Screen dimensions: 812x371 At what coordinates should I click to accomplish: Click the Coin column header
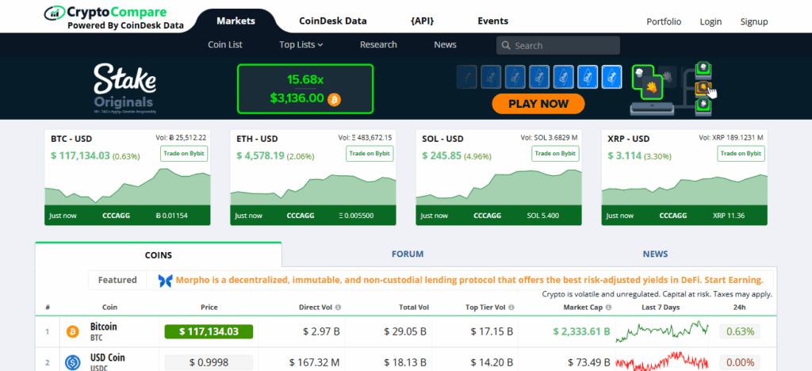click(x=109, y=308)
